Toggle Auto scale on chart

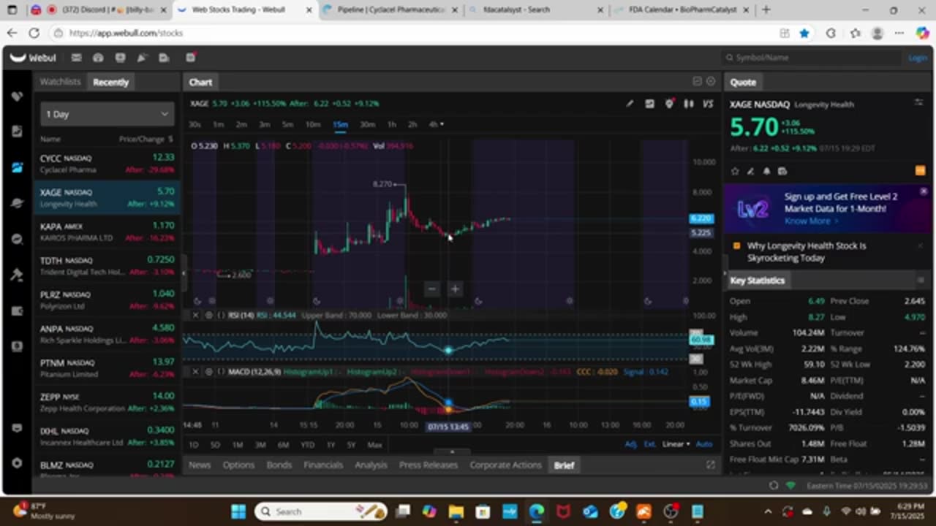pos(703,444)
